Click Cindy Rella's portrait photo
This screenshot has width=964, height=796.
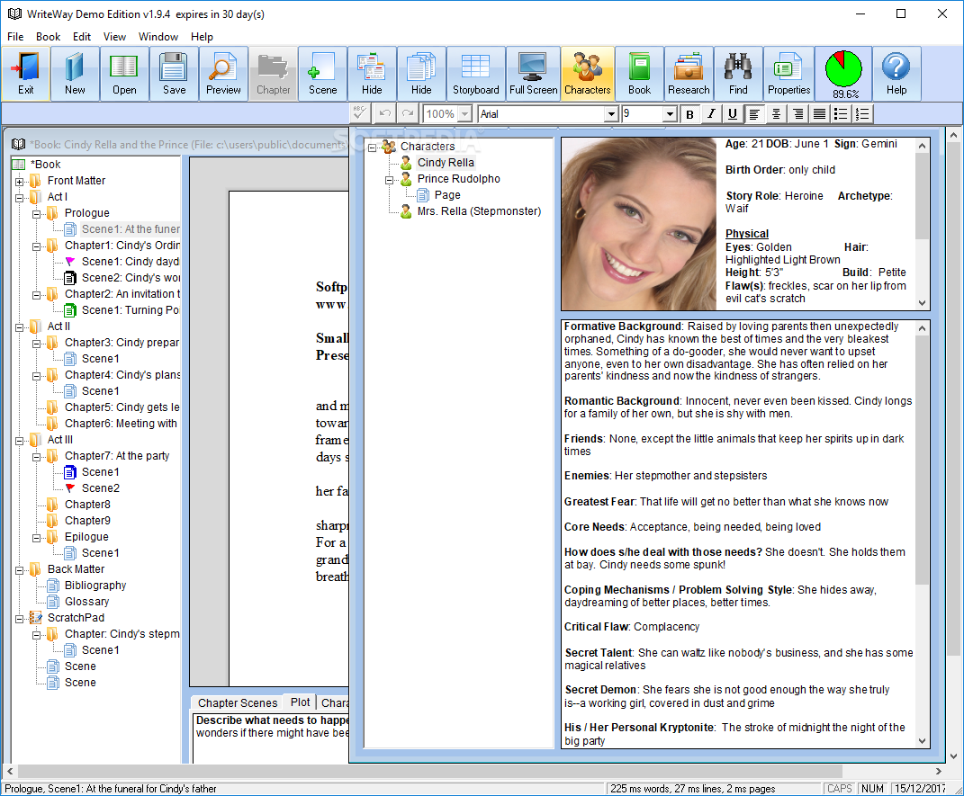pos(639,224)
